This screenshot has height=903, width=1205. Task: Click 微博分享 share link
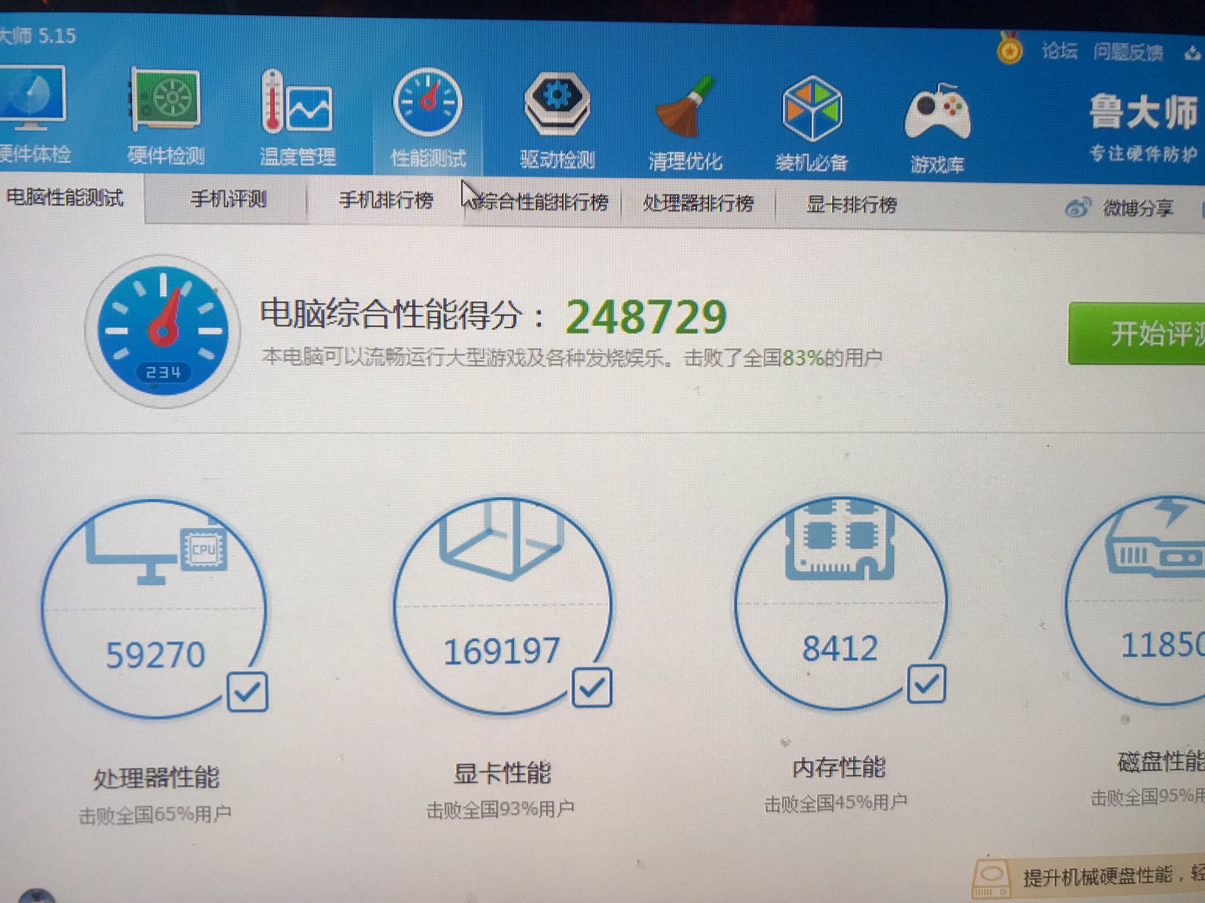tap(1138, 208)
